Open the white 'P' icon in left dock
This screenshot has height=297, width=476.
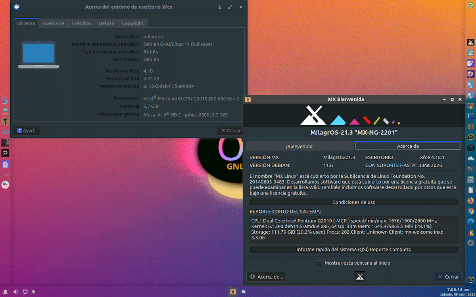tap(5, 153)
